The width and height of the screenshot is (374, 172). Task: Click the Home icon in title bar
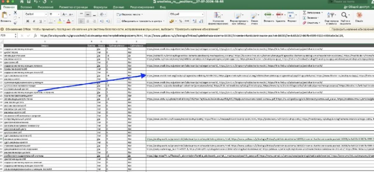[x=22, y=2]
